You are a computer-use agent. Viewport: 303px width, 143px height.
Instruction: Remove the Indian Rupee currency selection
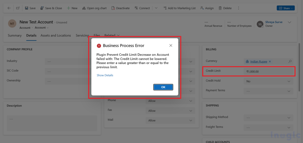(270, 62)
